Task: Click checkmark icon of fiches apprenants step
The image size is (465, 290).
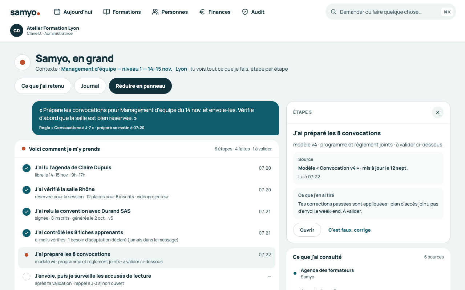Action: click(x=27, y=233)
